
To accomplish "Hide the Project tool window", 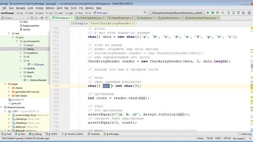I will 47,18.
